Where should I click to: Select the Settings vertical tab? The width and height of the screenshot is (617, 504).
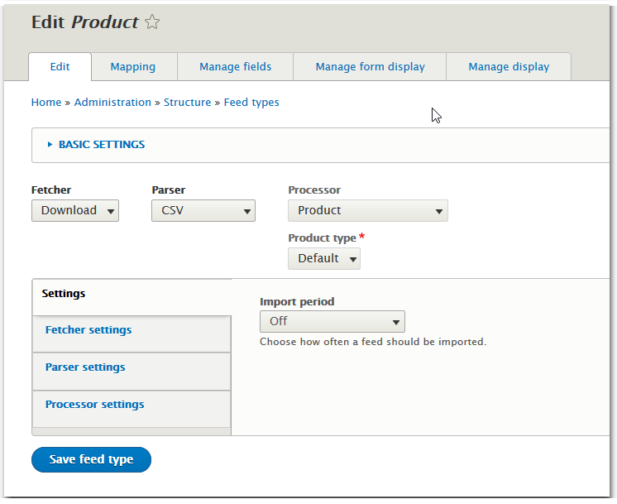(x=132, y=297)
